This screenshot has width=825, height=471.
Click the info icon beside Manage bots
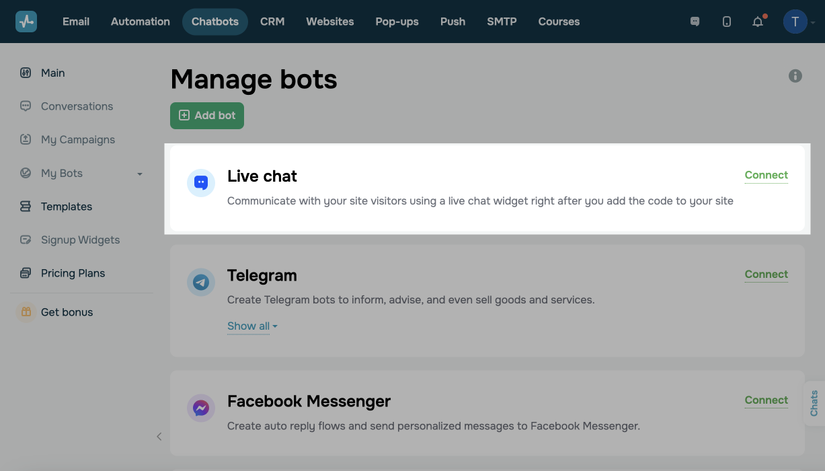795,76
